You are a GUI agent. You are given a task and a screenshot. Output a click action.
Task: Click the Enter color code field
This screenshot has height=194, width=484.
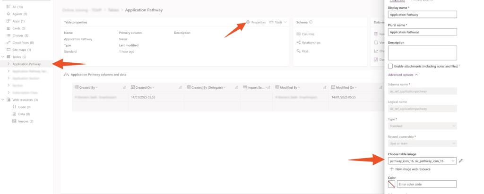(x=426, y=184)
